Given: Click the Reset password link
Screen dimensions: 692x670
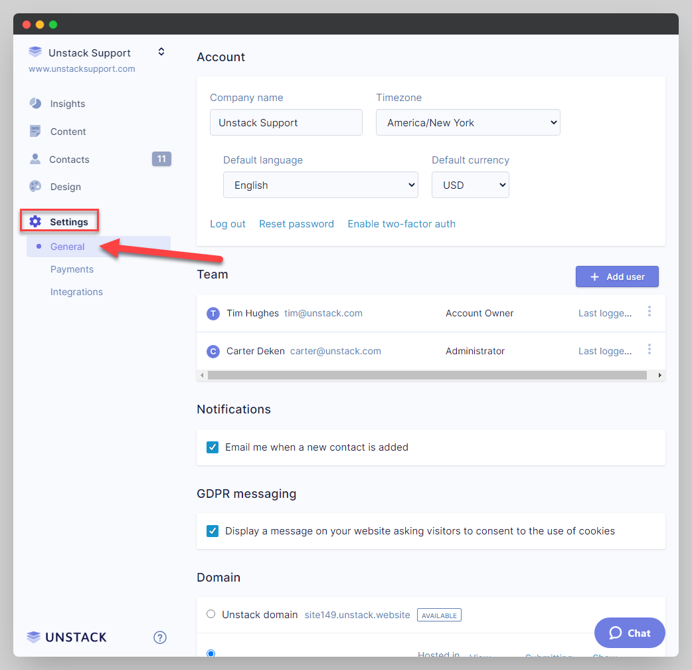Looking at the screenshot, I should coord(297,224).
